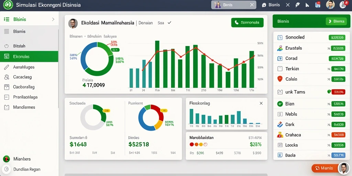
Task: Select the yellow dot under Marobloiatan
Action: tap(201, 144)
